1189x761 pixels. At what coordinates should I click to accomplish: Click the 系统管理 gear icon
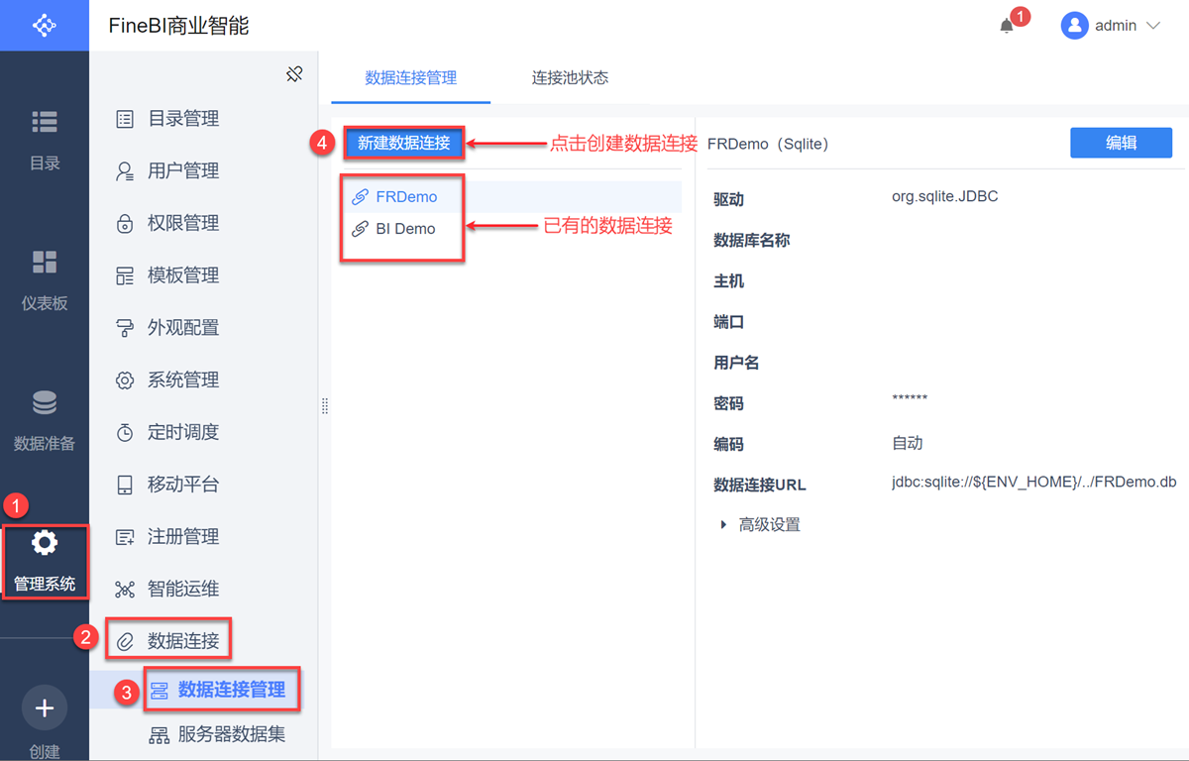click(x=125, y=380)
